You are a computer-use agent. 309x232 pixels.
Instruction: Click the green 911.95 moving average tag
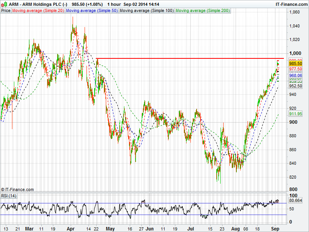295,114
